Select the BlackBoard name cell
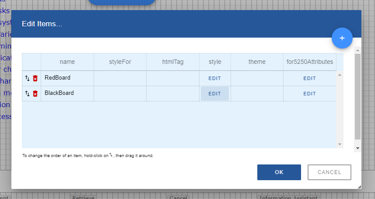375x199 pixels. point(67,94)
